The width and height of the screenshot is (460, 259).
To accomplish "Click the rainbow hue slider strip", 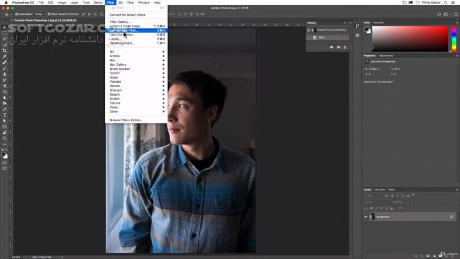I will tap(454, 39).
